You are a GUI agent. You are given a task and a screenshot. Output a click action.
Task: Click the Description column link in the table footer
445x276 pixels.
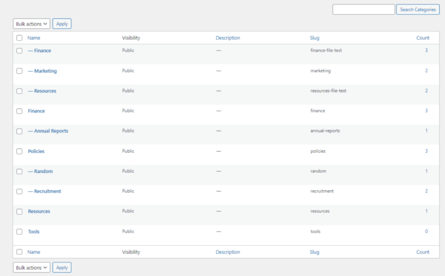click(x=227, y=252)
